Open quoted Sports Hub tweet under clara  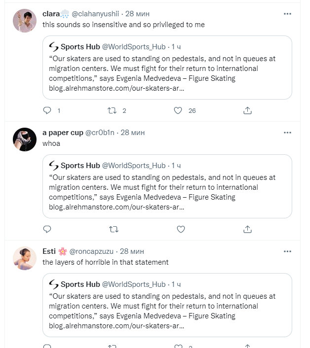click(x=167, y=68)
